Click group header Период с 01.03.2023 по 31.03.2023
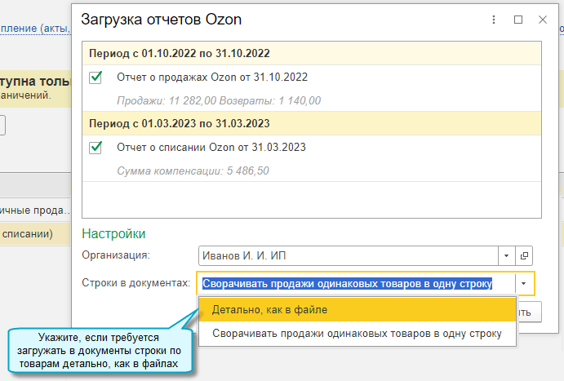The height and width of the screenshot is (381, 564). [x=312, y=124]
